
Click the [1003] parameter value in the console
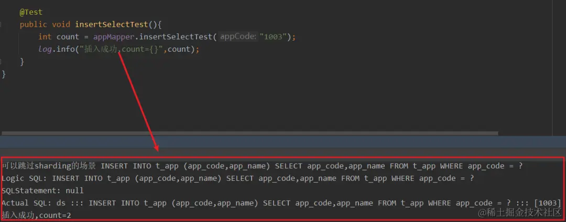pyautogui.click(x=547, y=203)
